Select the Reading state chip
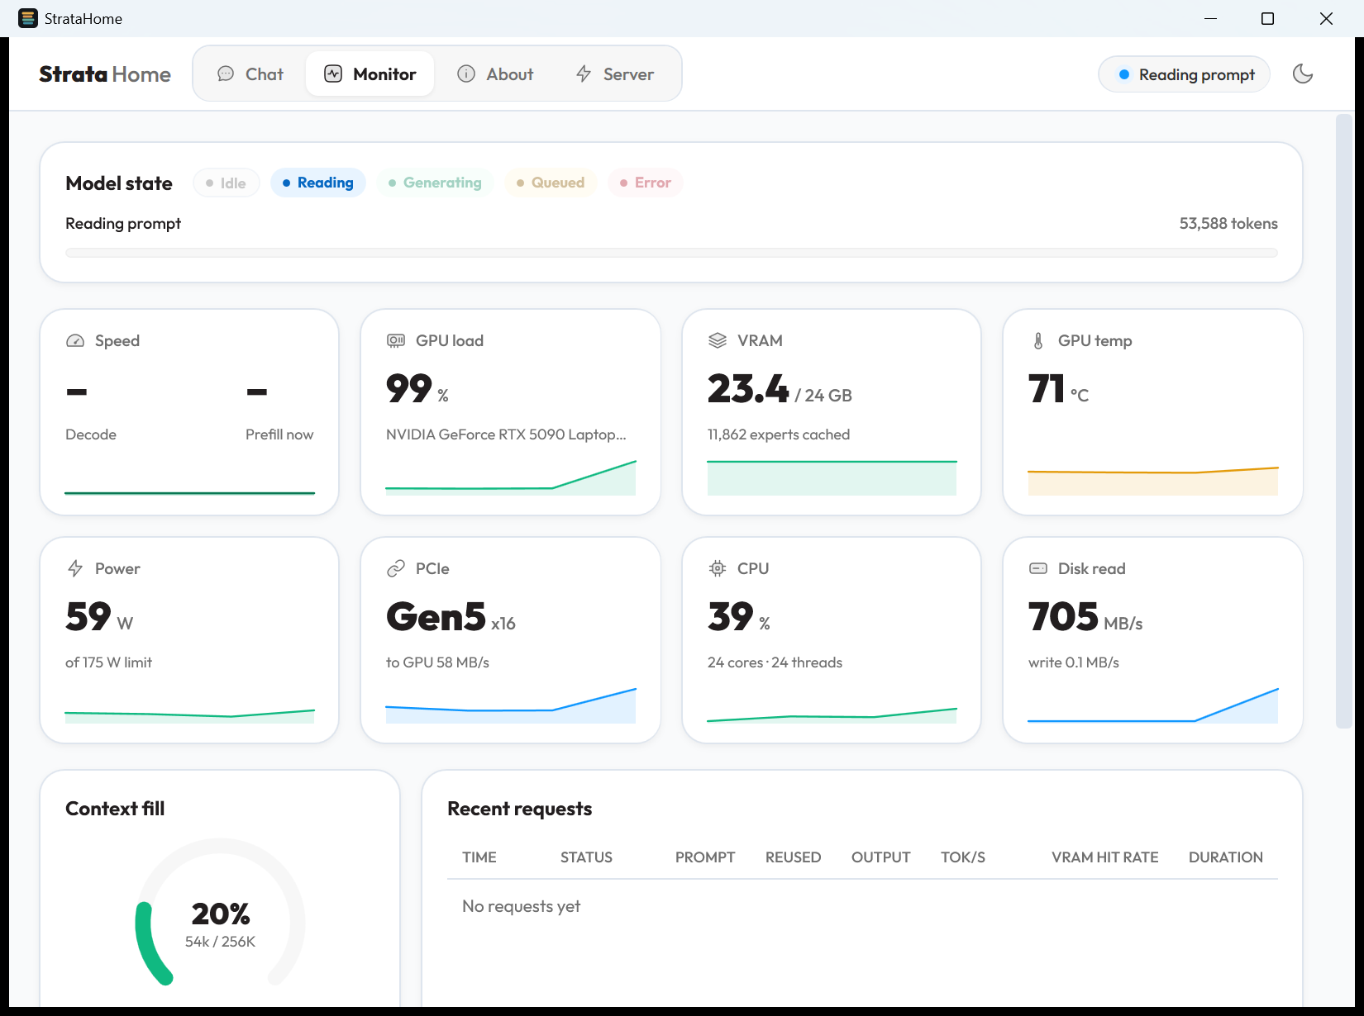 [318, 183]
